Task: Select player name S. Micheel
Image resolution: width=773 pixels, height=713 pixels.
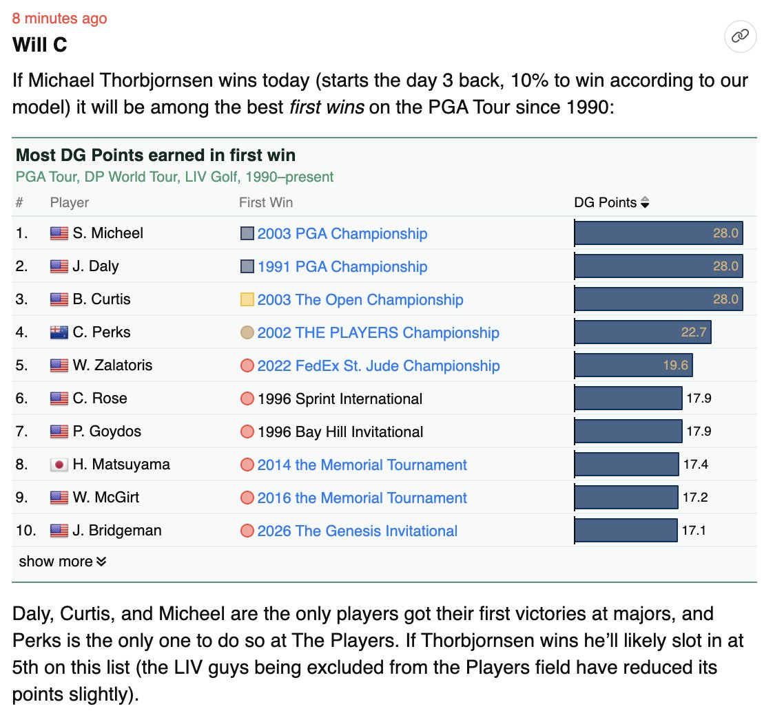Action: coord(108,233)
